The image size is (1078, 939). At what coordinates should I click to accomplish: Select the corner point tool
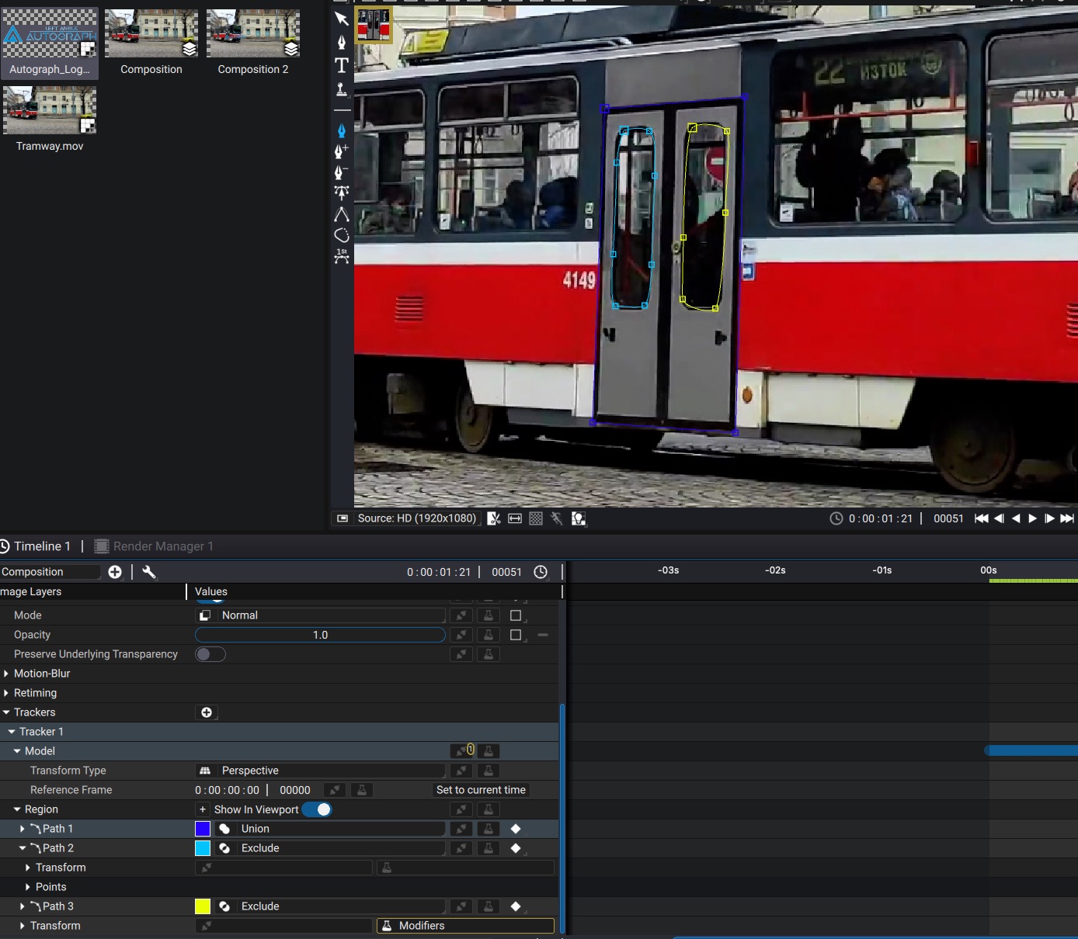[x=341, y=214]
